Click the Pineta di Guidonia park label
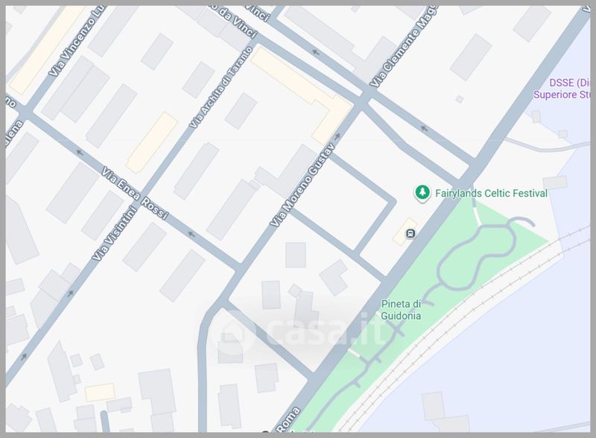The width and height of the screenshot is (596, 438). pos(401,309)
